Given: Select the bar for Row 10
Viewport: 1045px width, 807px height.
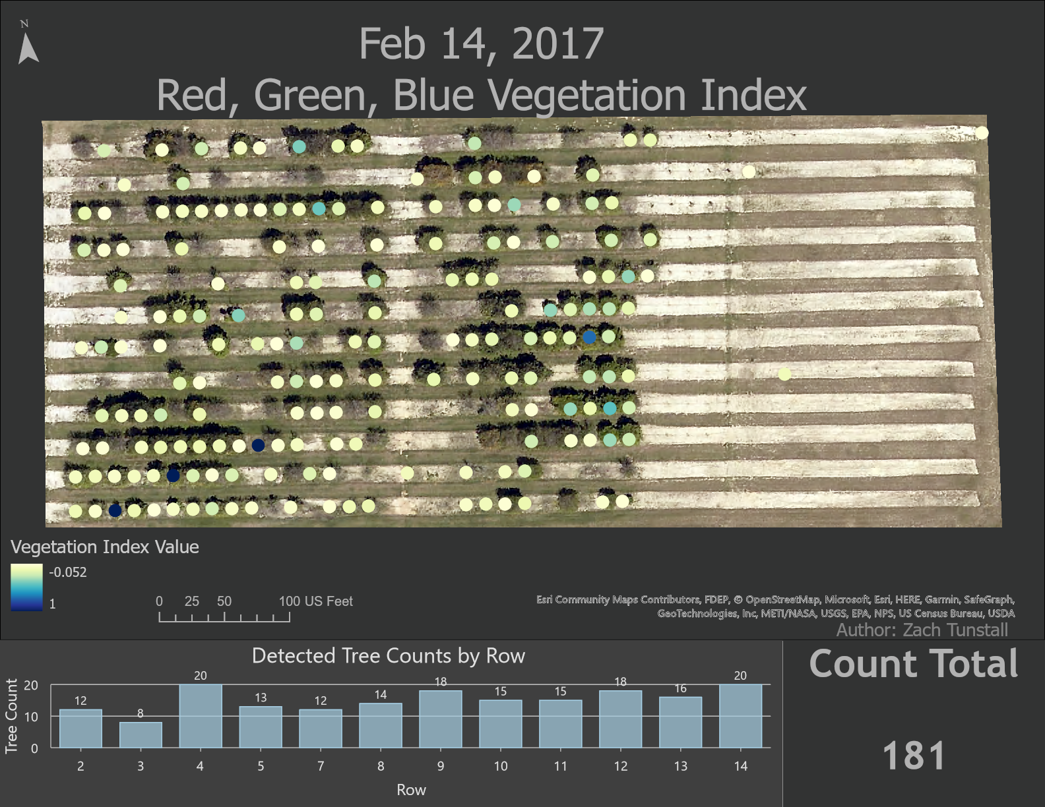Looking at the screenshot, I should pos(501,724).
